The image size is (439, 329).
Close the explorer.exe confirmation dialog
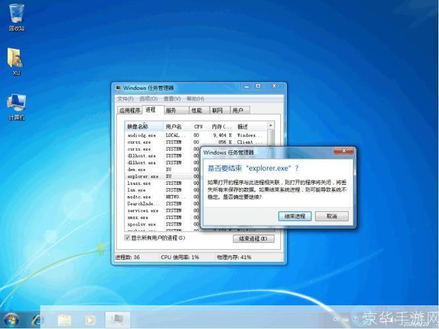pyautogui.click(x=344, y=151)
